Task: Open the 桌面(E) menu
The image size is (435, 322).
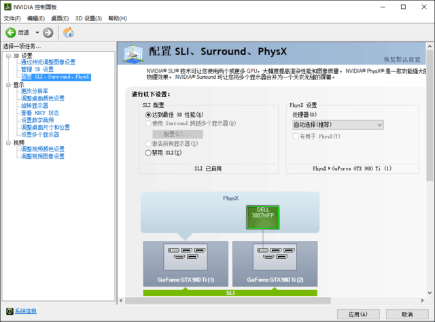Action: click(60, 18)
